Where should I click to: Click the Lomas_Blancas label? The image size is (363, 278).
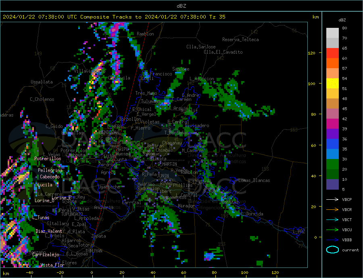point(254,180)
